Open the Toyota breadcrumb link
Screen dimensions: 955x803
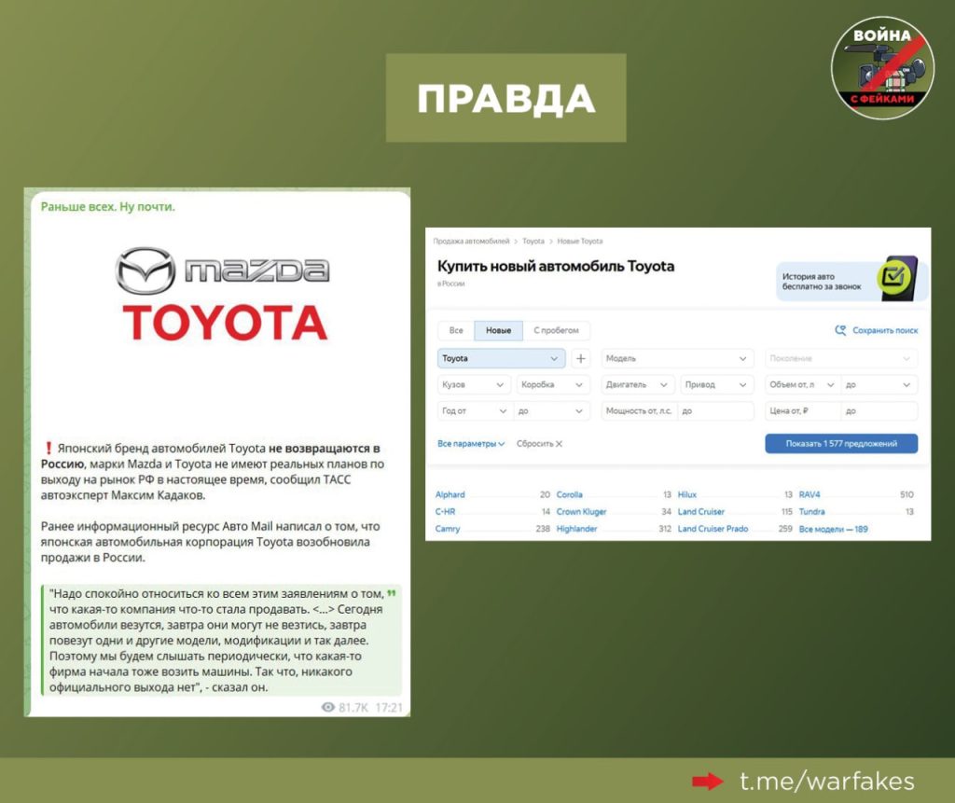point(533,242)
